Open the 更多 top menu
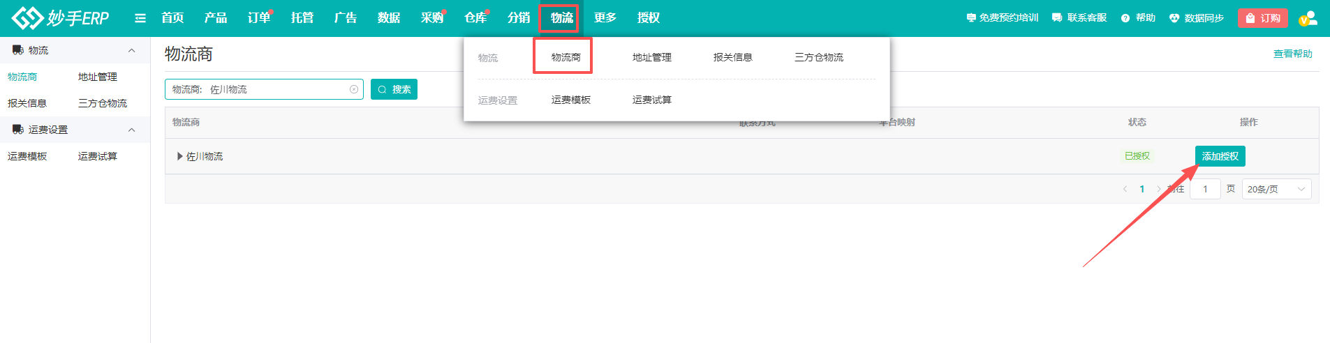This screenshot has width=1330, height=343. tap(605, 18)
